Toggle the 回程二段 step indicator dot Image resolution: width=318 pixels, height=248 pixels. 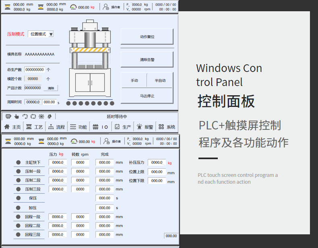18,225
